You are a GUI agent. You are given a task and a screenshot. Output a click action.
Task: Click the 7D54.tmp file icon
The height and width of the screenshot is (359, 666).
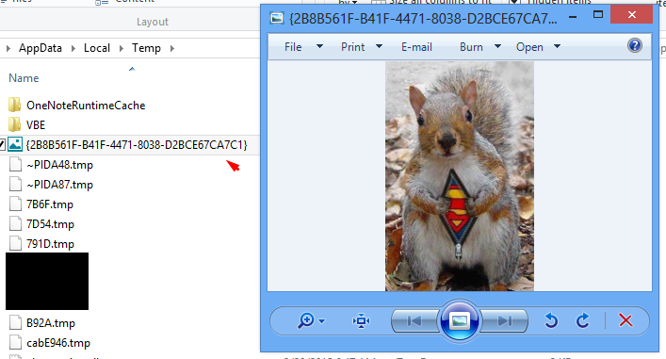[15, 224]
